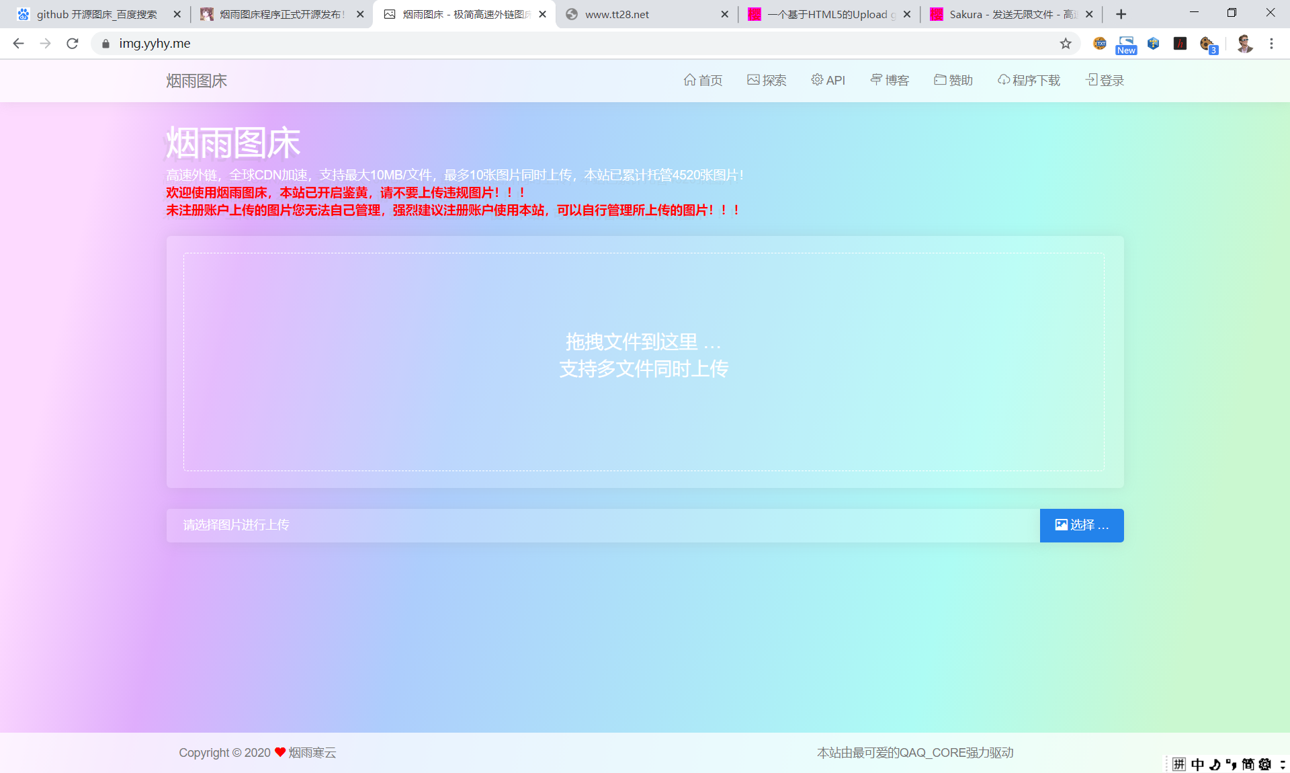The height and width of the screenshot is (773, 1290).
Task: Open 探索 explore nav link
Action: (767, 81)
